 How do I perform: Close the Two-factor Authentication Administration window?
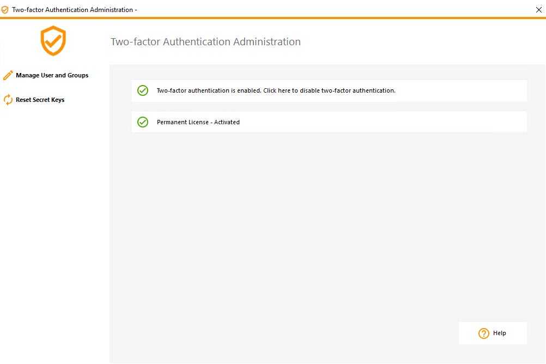(x=538, y=10)
